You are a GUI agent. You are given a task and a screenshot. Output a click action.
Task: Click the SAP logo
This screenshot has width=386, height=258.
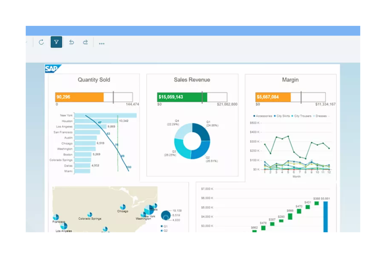(52, 68)
